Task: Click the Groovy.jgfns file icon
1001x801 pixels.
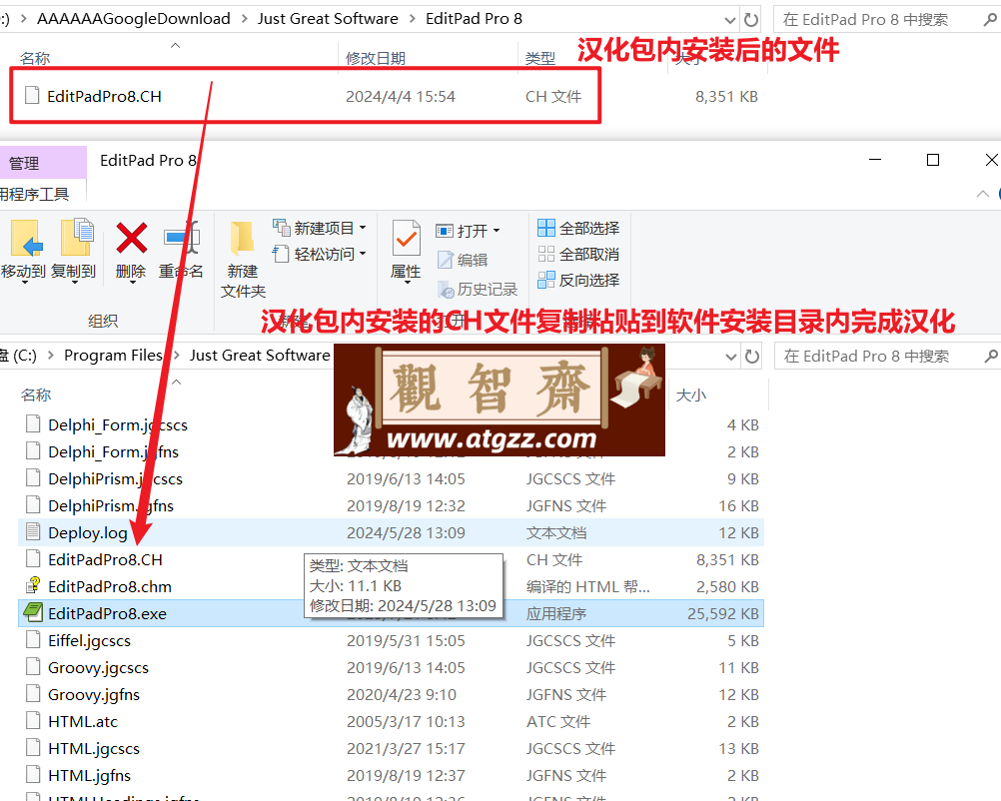Action: tap(33, 694)
